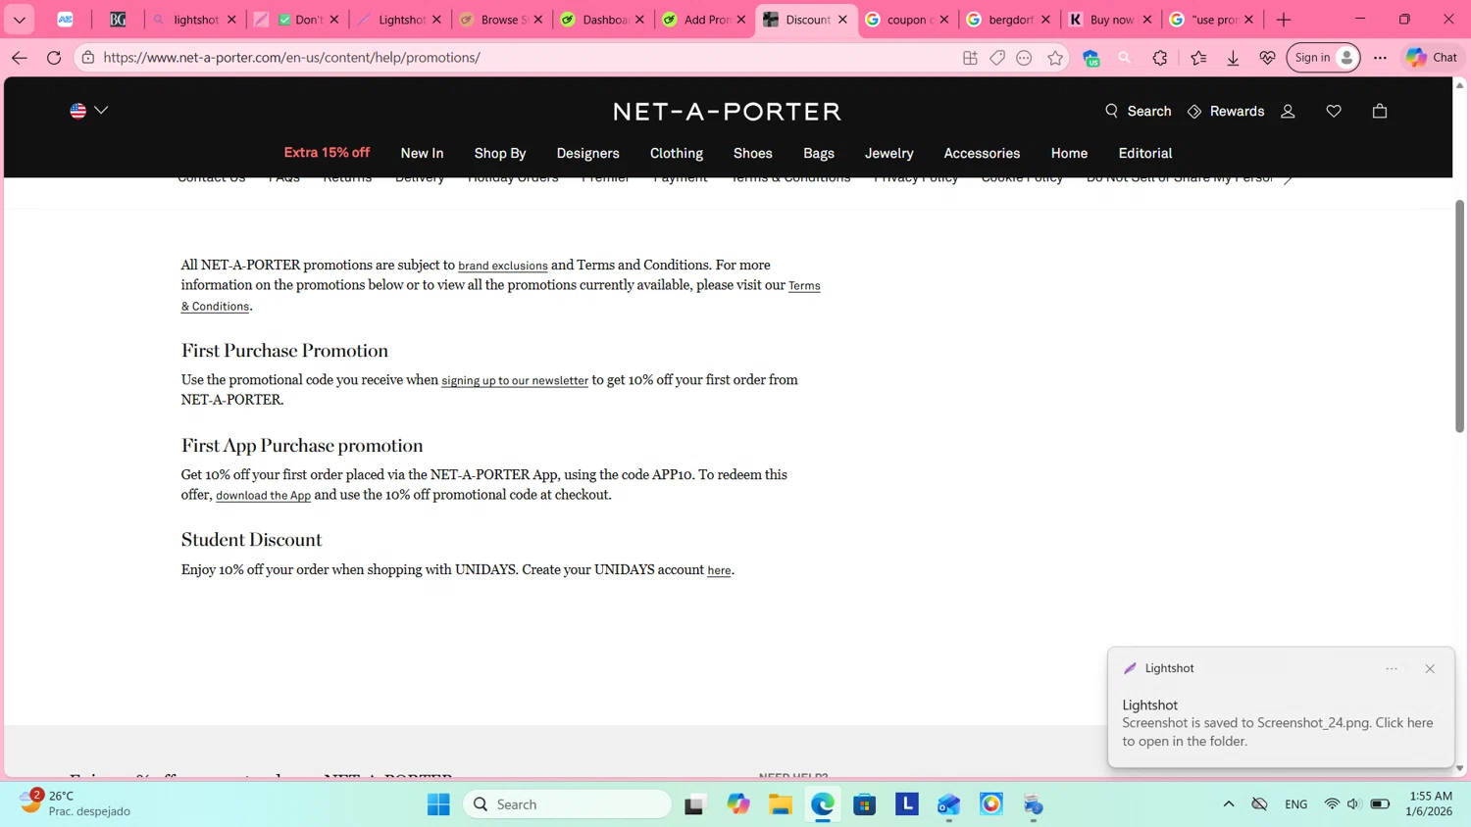Image resolution: width=1471 pixels, height=827 pixels.
Task: Open Extra 15% off menu
Action: [x=327, y=153]
